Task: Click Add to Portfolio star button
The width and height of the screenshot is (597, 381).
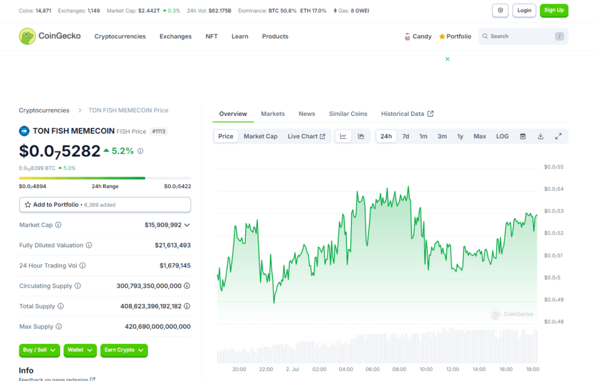Action: 105,205
